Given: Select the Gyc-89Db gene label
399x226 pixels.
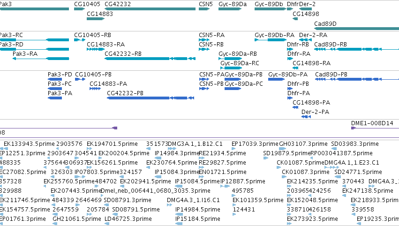Looking at the screenshot, I should tap(269, 4).
